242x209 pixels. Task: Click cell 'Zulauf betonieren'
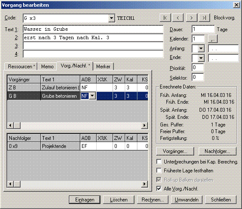click(x=60, y=88)
